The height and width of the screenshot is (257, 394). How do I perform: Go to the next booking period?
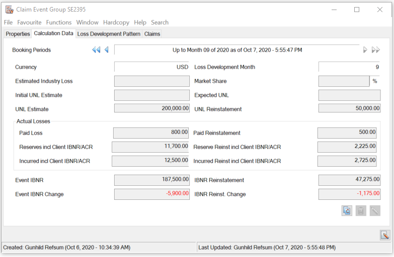[365, 50]
